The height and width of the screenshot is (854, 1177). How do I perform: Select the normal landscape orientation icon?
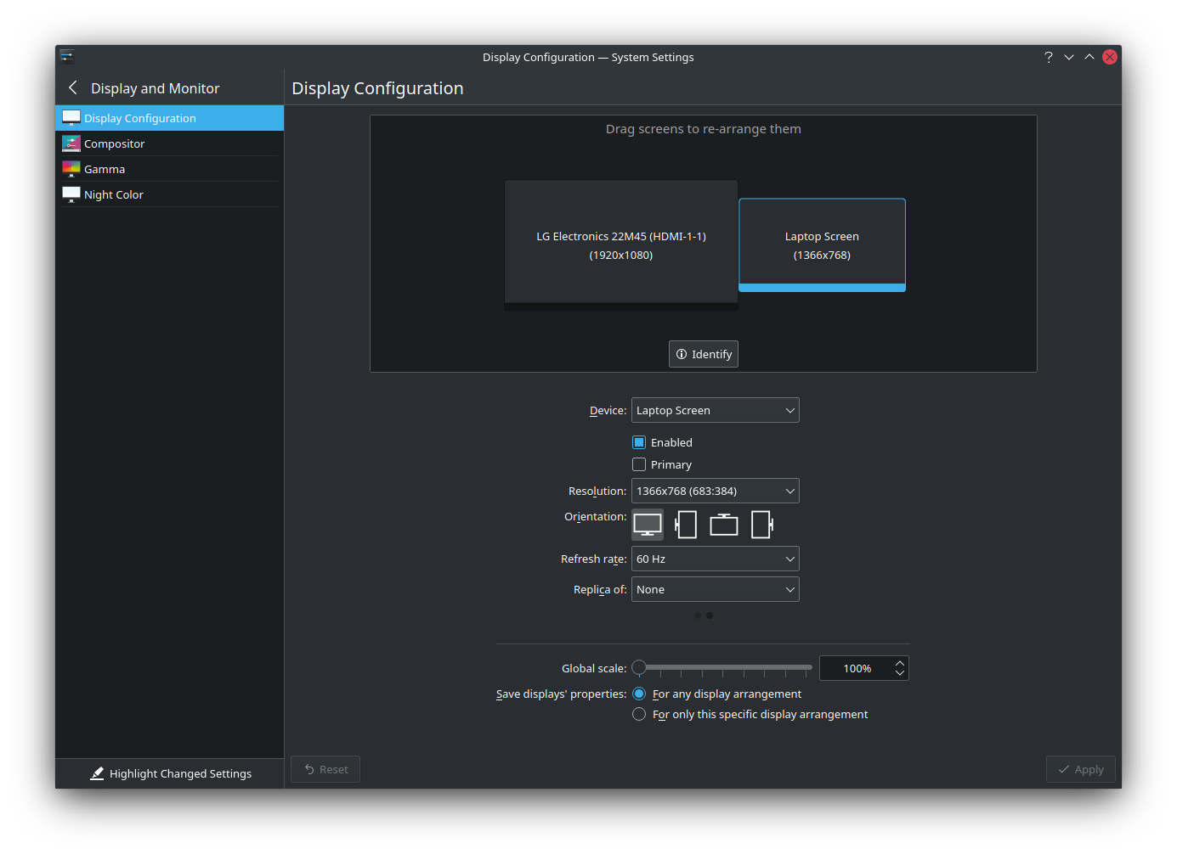pos(648,525)
